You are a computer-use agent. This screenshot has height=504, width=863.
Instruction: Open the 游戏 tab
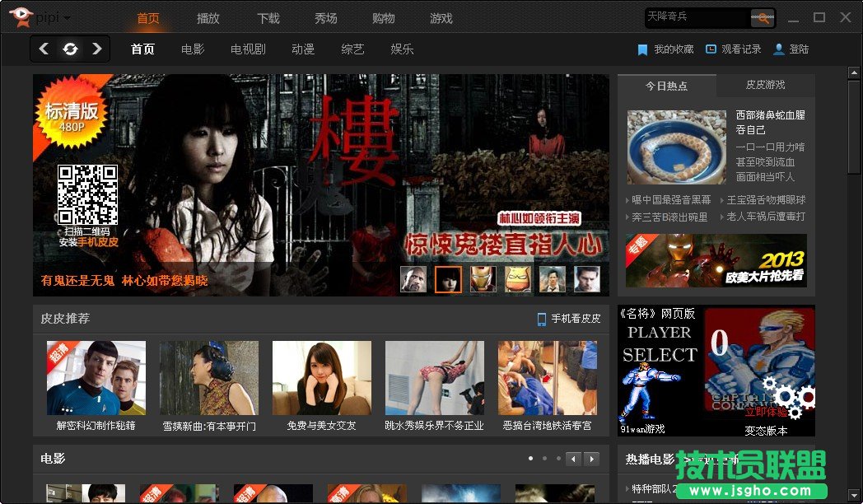(x=441, y=18)
